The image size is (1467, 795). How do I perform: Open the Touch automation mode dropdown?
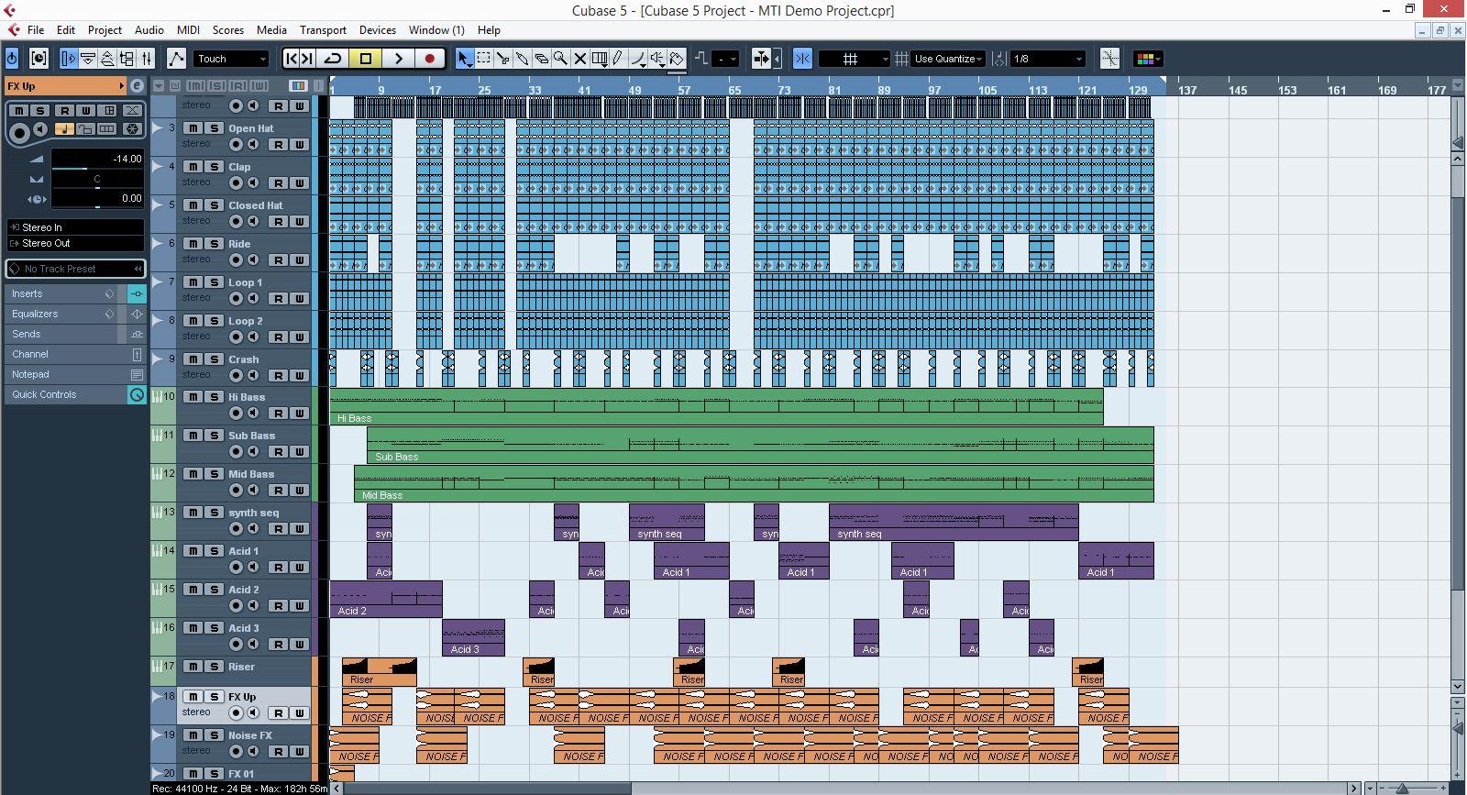pos(231,59)
